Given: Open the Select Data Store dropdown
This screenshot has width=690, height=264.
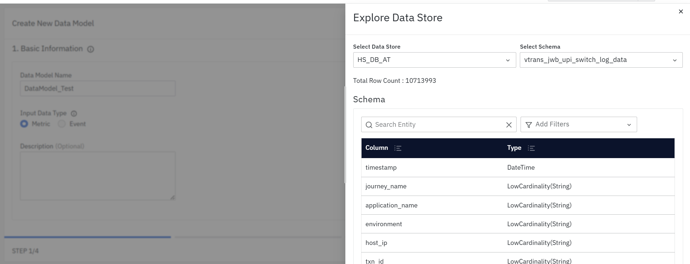Looking at the screenshot, I should (x=434, y=60).
